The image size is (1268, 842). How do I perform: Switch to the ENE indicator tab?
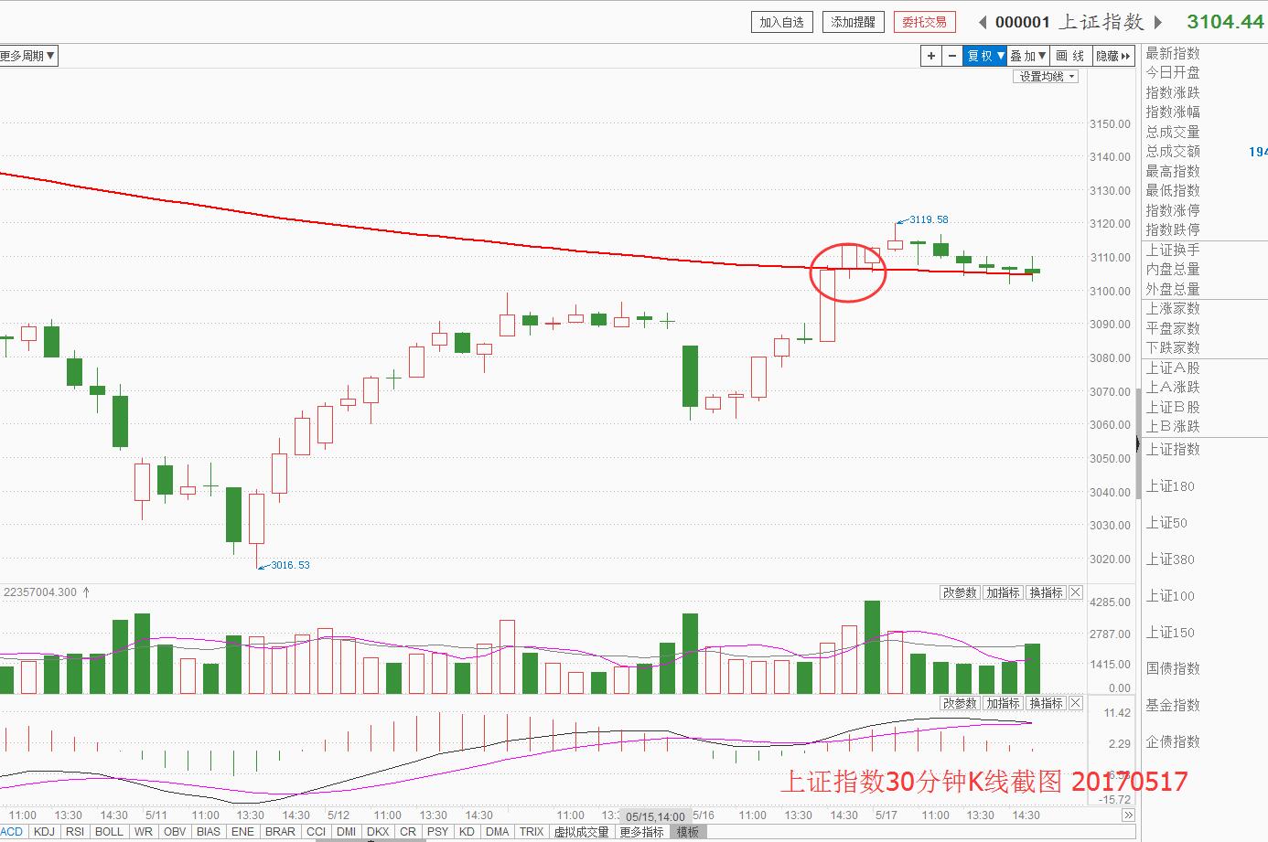[x=242, y=832]
